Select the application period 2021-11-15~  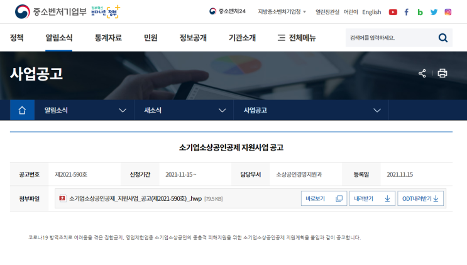[x=181, y=174]
